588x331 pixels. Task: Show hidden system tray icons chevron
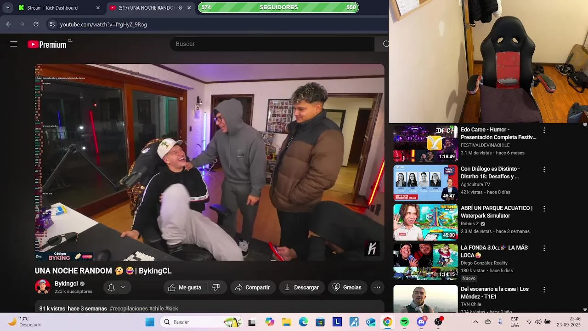[475, 322]
